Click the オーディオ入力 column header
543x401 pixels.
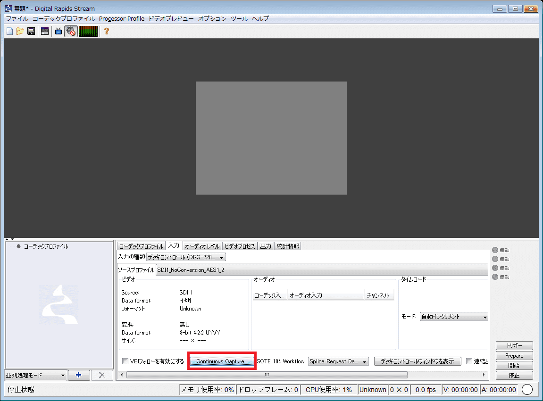pyautogui.click(x=326, y=295)
